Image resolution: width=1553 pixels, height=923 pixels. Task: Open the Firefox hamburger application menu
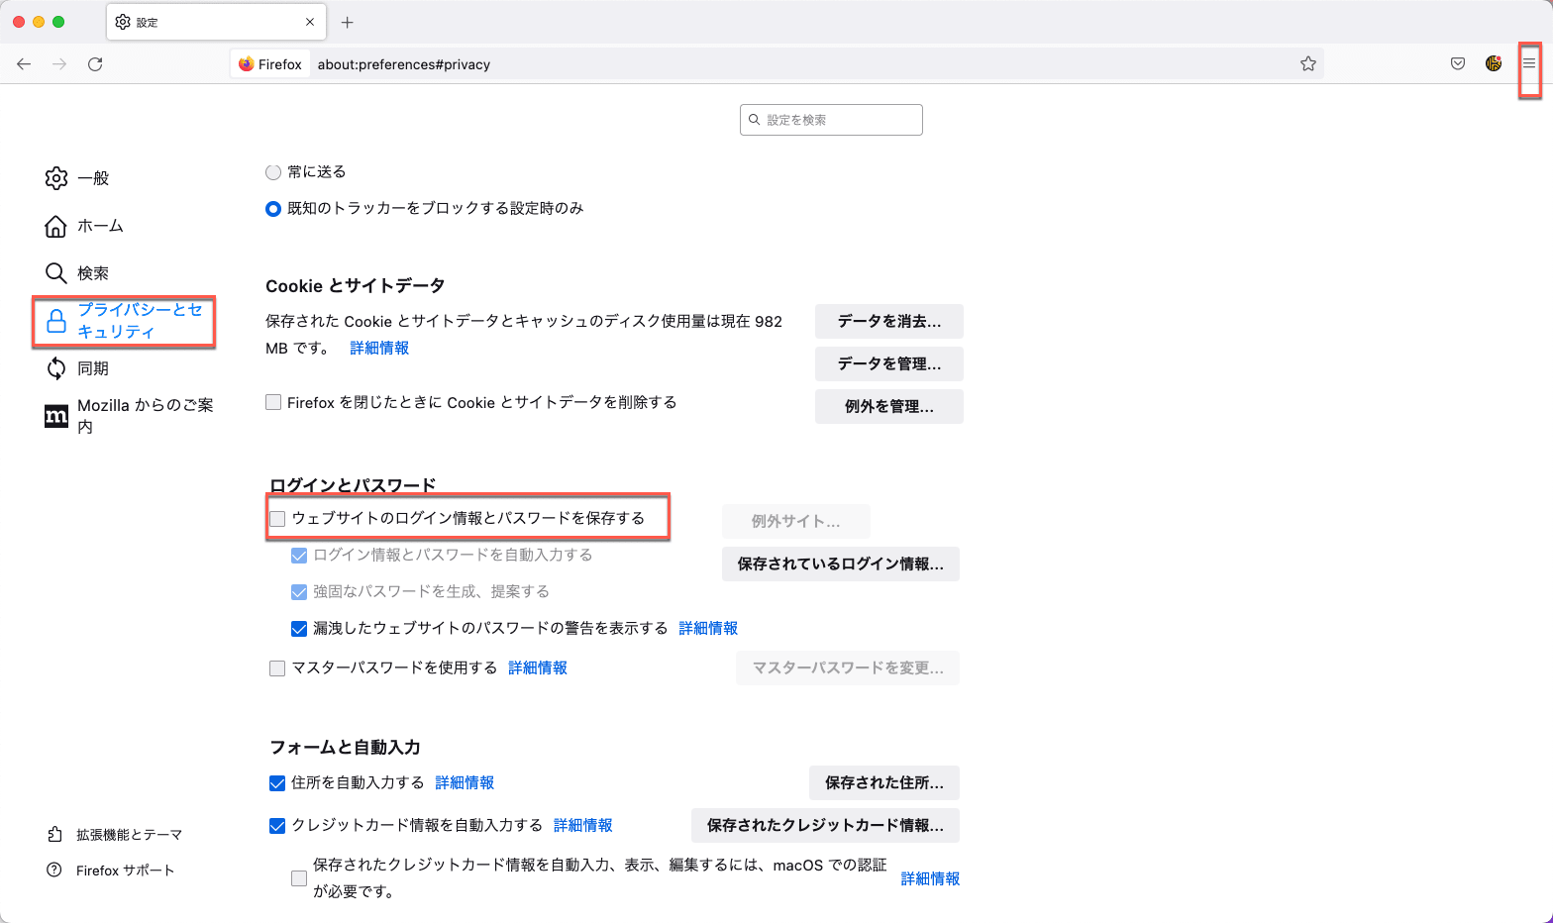tap(1529, 63)
